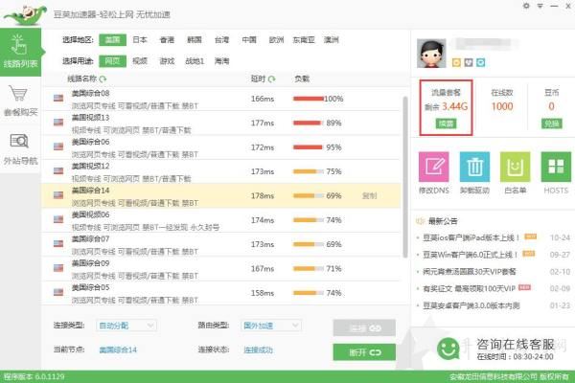Click the pea pod app logo
575x383 pixels.
[25, 14]
